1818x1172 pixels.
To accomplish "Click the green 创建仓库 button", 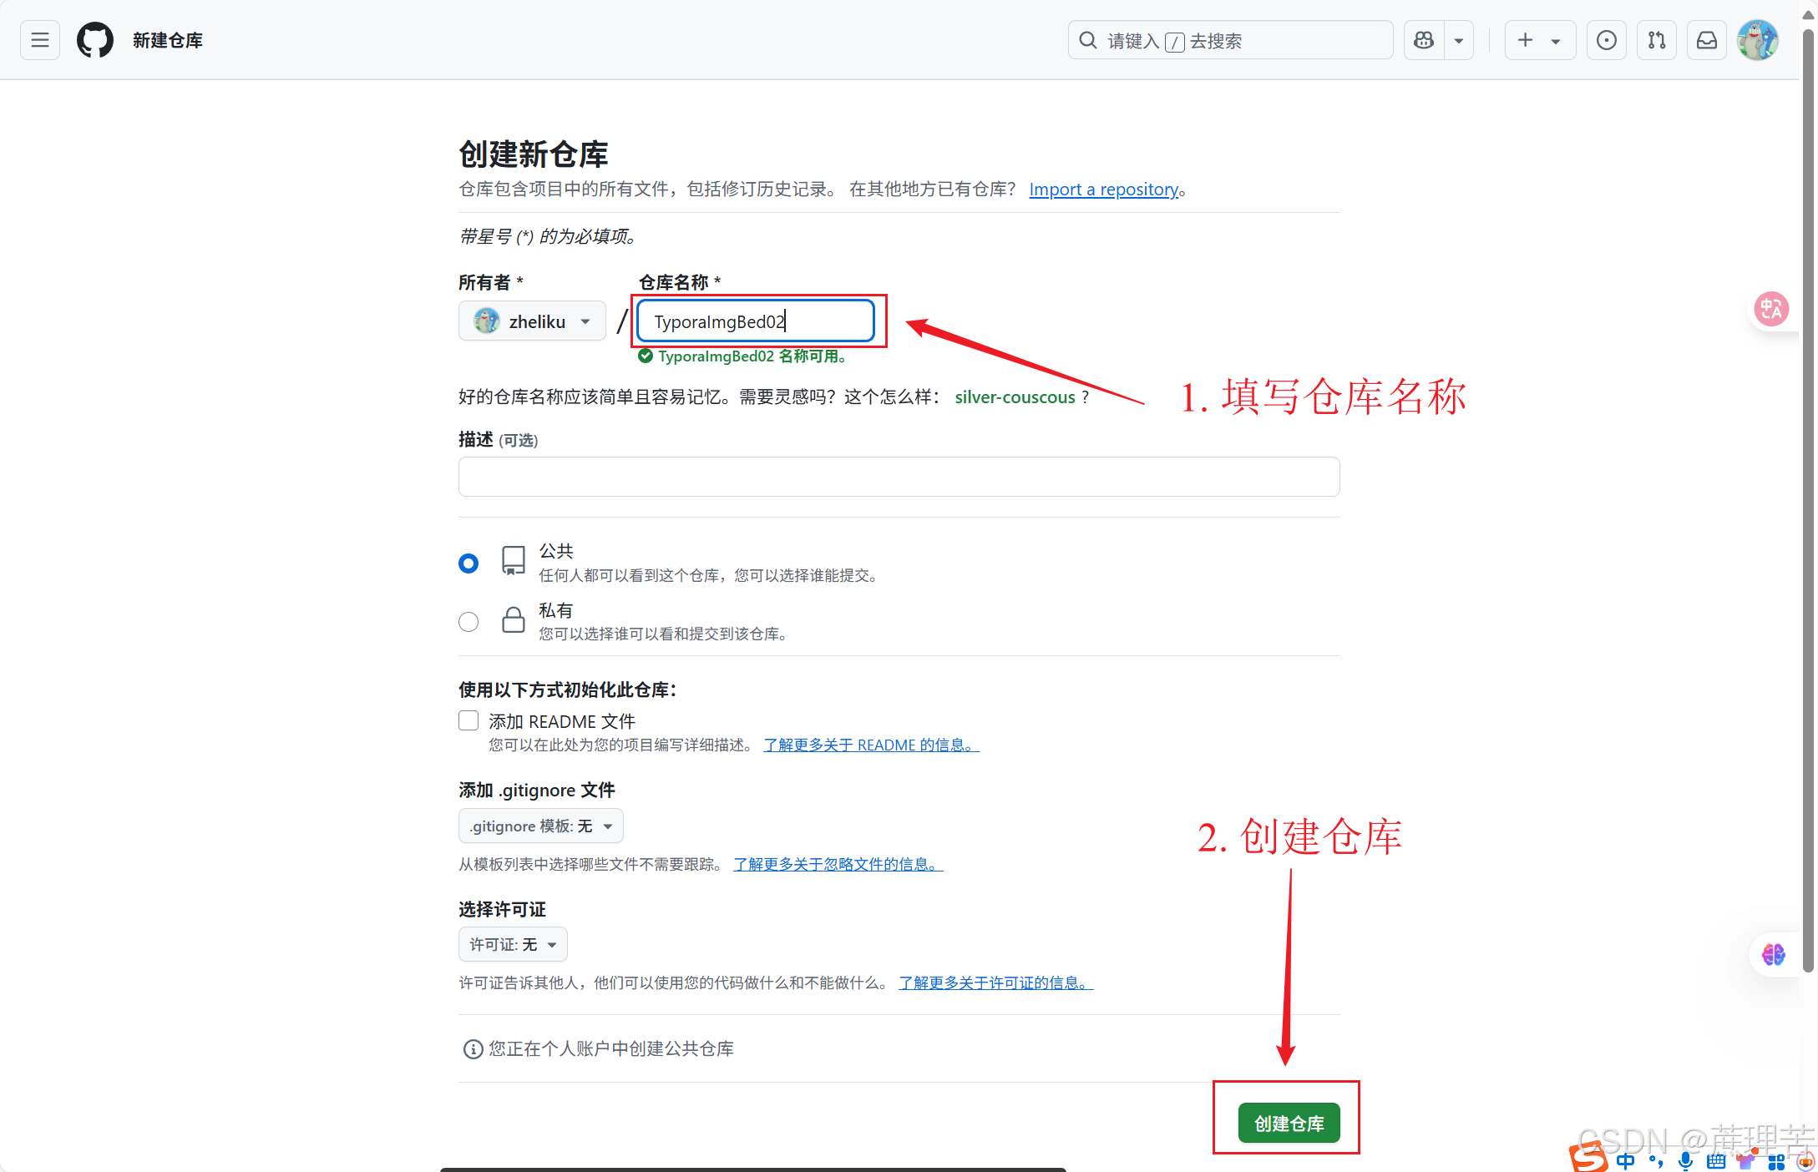I will click(x=1289, y=1124).
